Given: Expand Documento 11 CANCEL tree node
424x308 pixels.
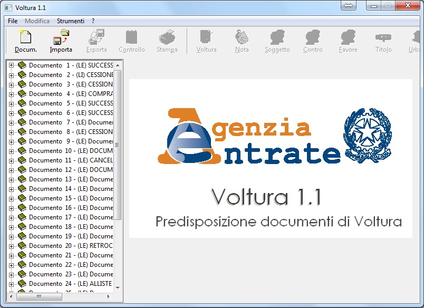Looking at the screenshot, I should point(11,161).
